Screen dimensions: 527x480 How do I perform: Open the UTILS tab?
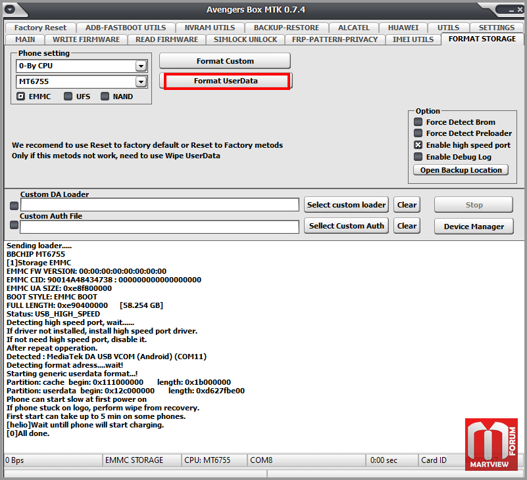448,28
